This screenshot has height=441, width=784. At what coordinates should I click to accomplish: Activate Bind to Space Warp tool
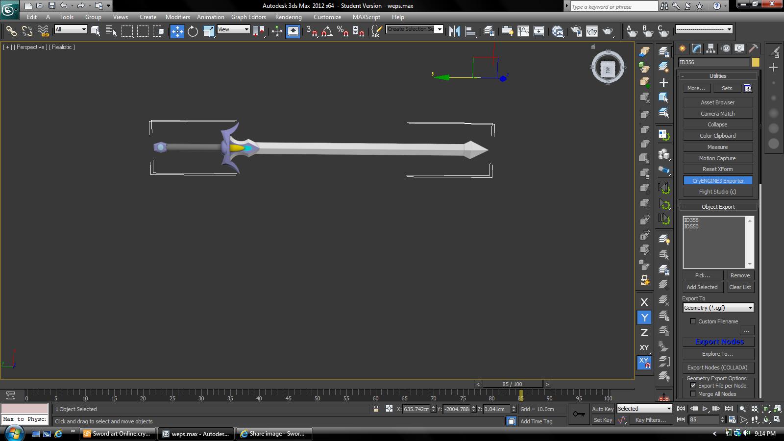43,31
